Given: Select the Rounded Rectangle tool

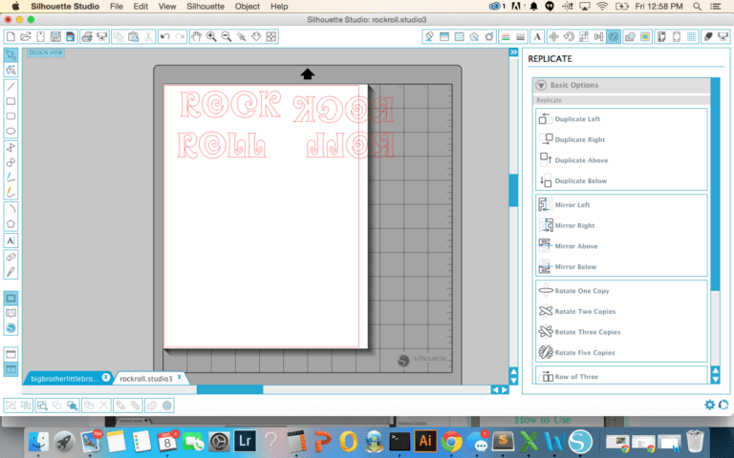Looking at the screenshot, I should tap(11, 116).
